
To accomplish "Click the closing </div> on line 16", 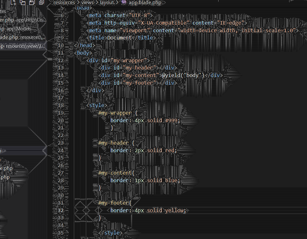I will 95,90.
